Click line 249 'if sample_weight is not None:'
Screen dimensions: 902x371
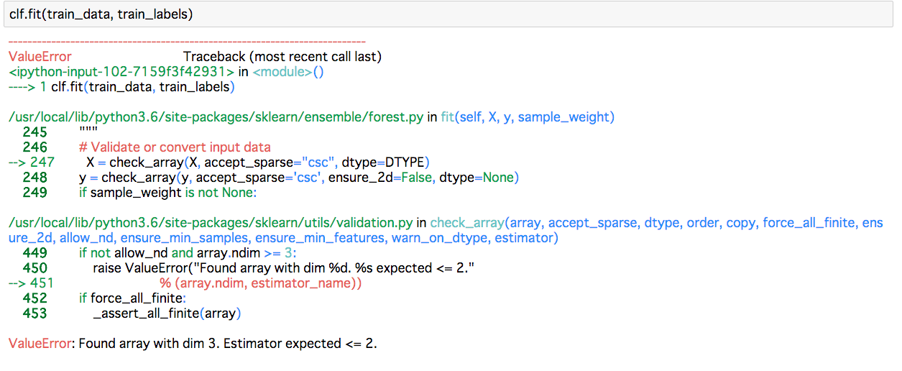[x=167, y=193]
